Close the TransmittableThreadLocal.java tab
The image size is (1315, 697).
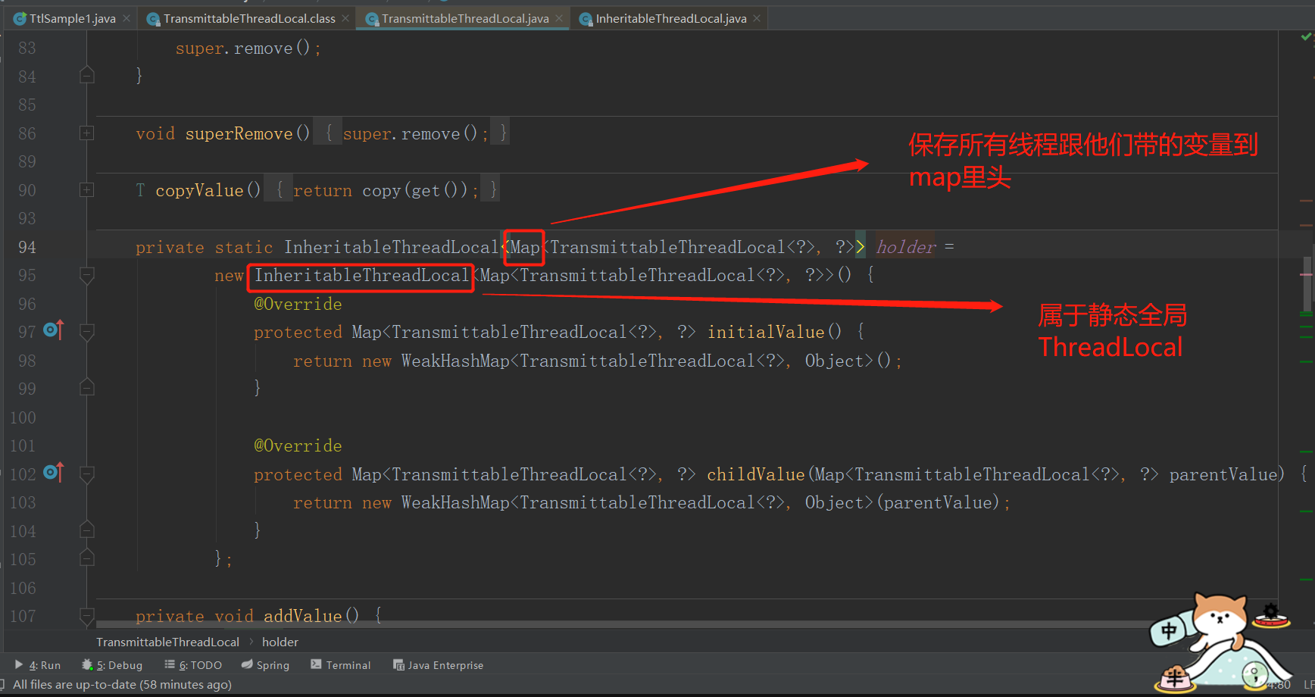pos(559,18)
